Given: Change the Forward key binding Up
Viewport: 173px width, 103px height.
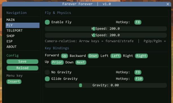Looking at the screenshot, I should coord(64,56).
